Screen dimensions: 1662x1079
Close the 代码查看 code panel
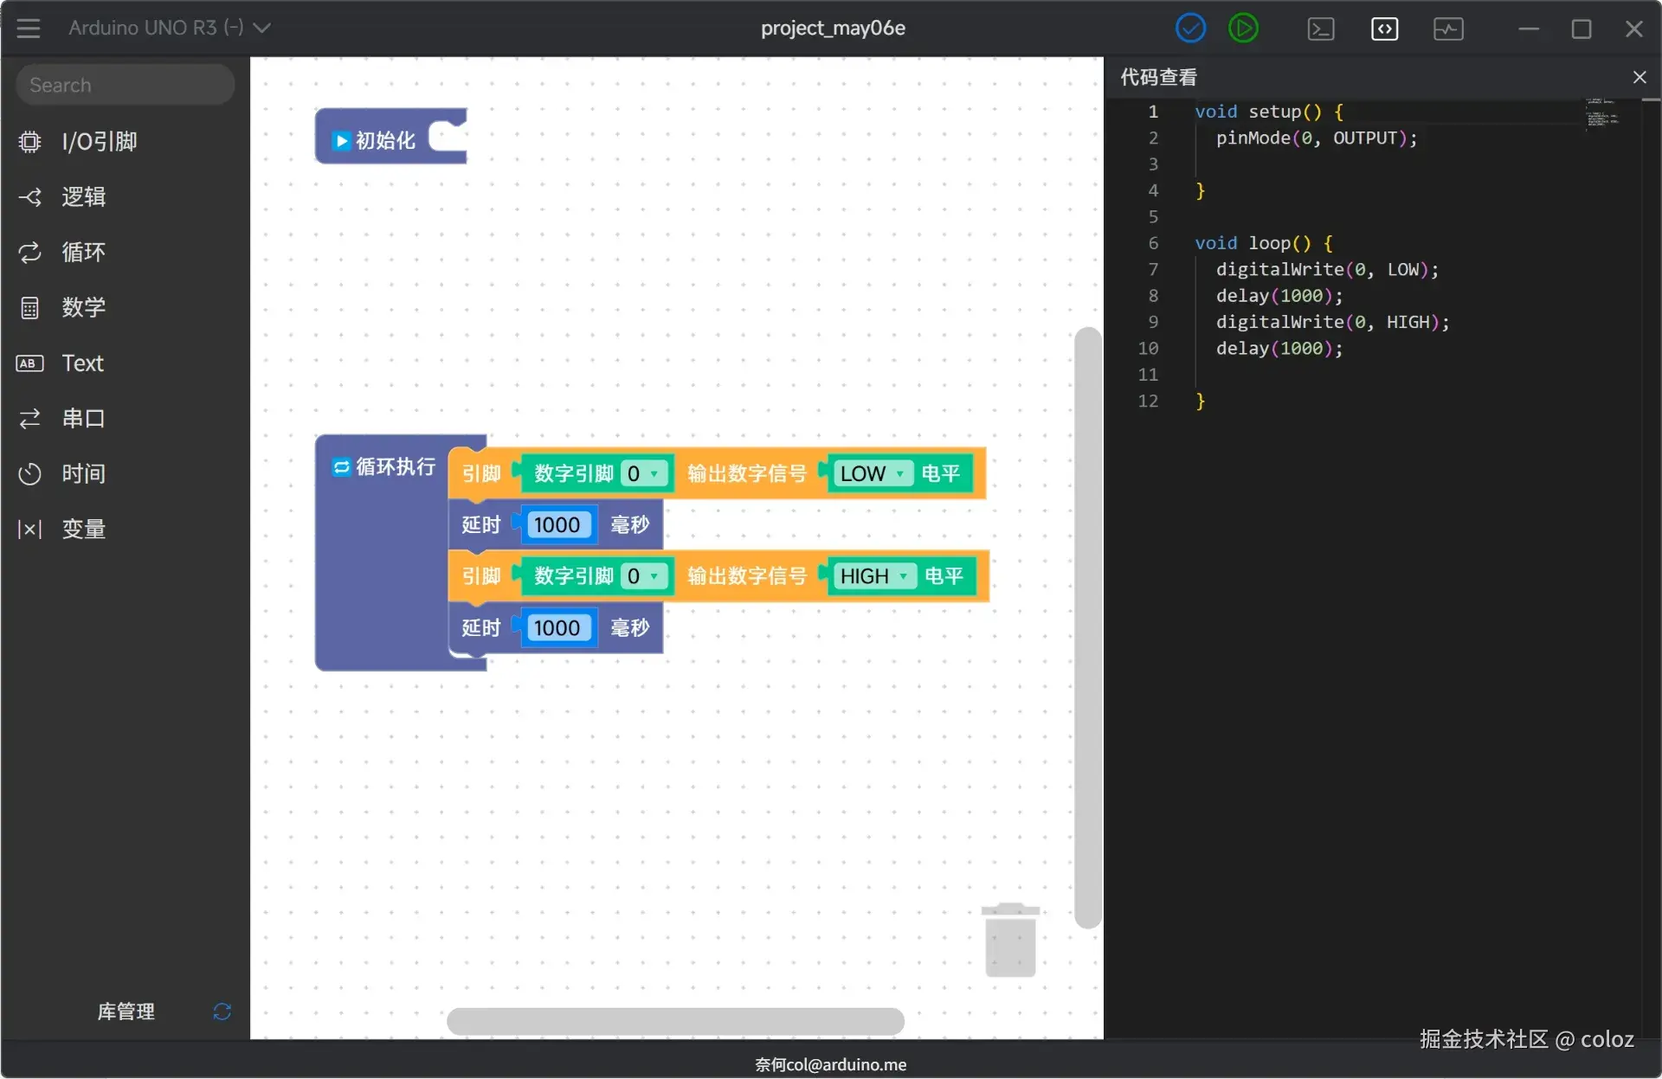click(1639, 77)
